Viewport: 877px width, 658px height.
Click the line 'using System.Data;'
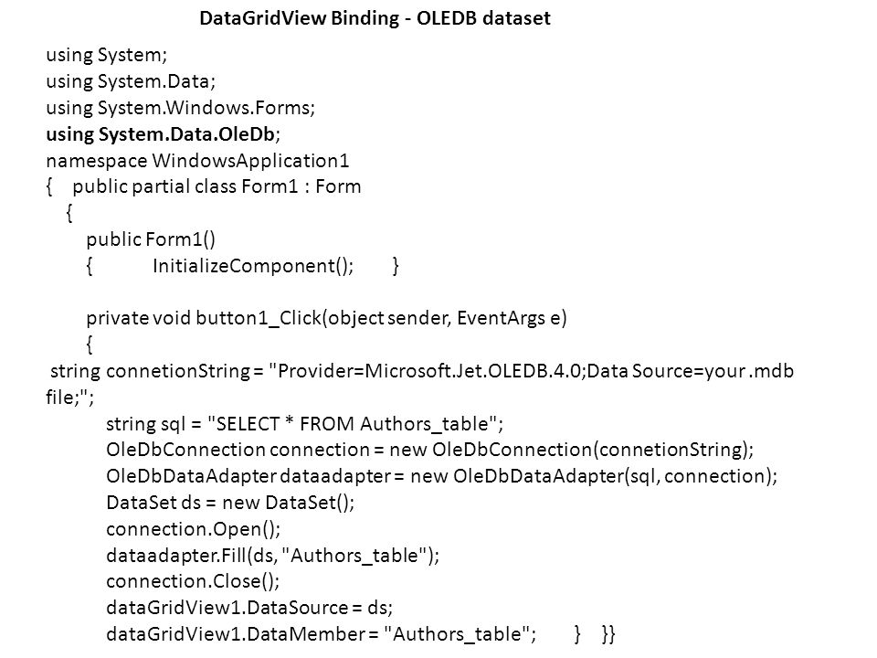131,81
